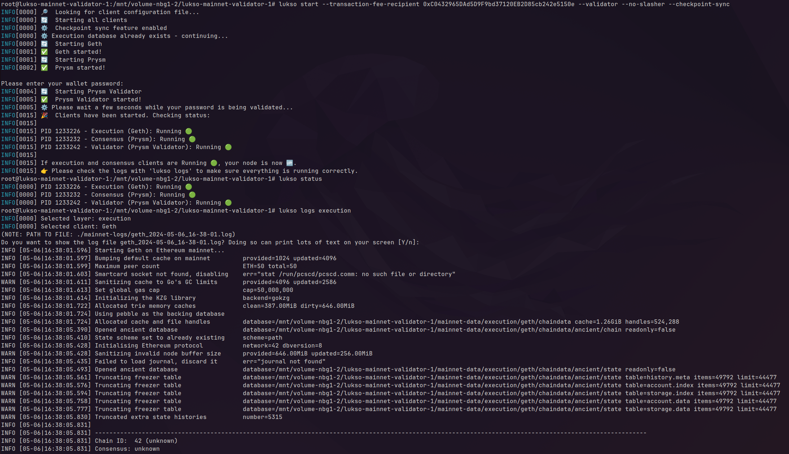Image resolution: width=789 pixels, height=454 pixels.
Task: Click the Chain ID: 42 (unknown) log line
Action: (136, 441)
